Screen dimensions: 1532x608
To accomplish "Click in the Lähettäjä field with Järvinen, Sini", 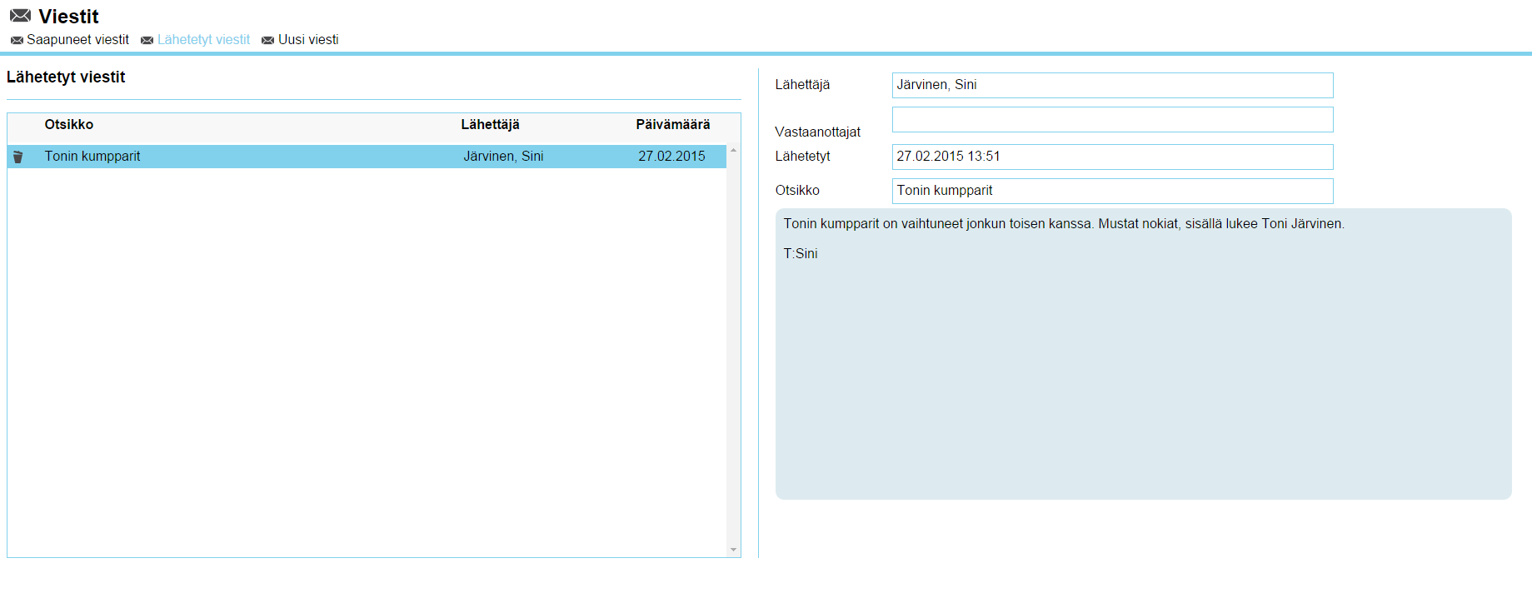I will click(x=1112, y=85).
